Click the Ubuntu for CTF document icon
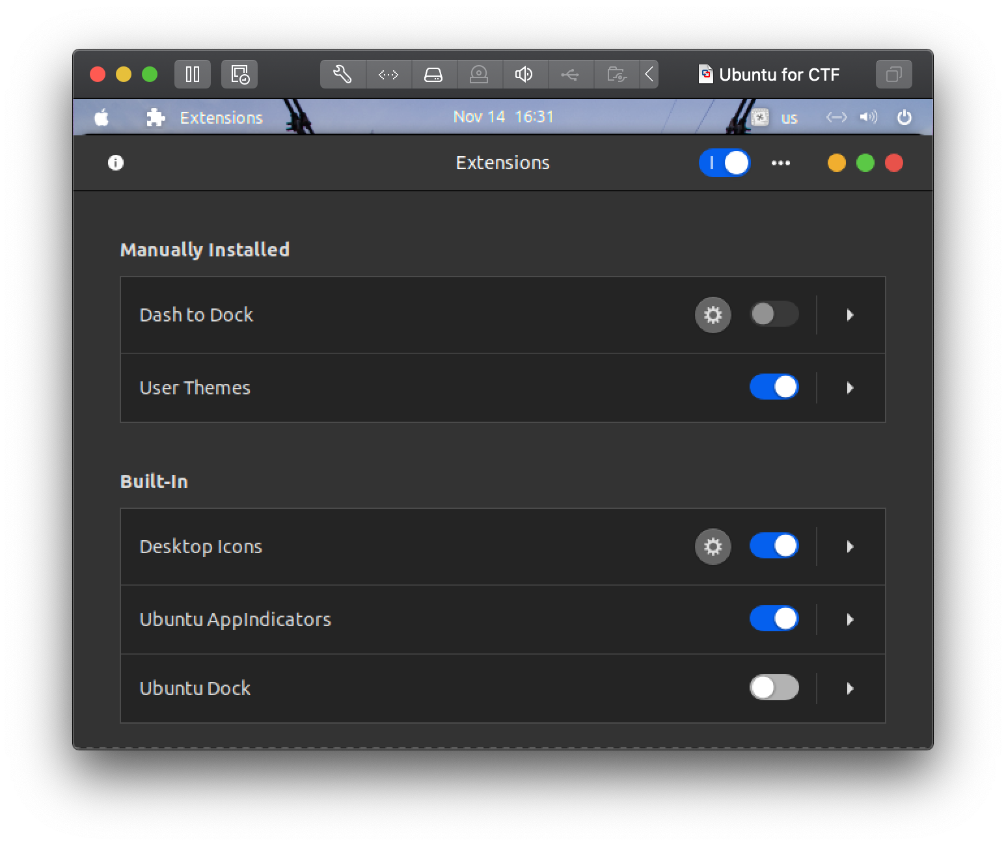Screen dimensions: 1006x846 706,74
